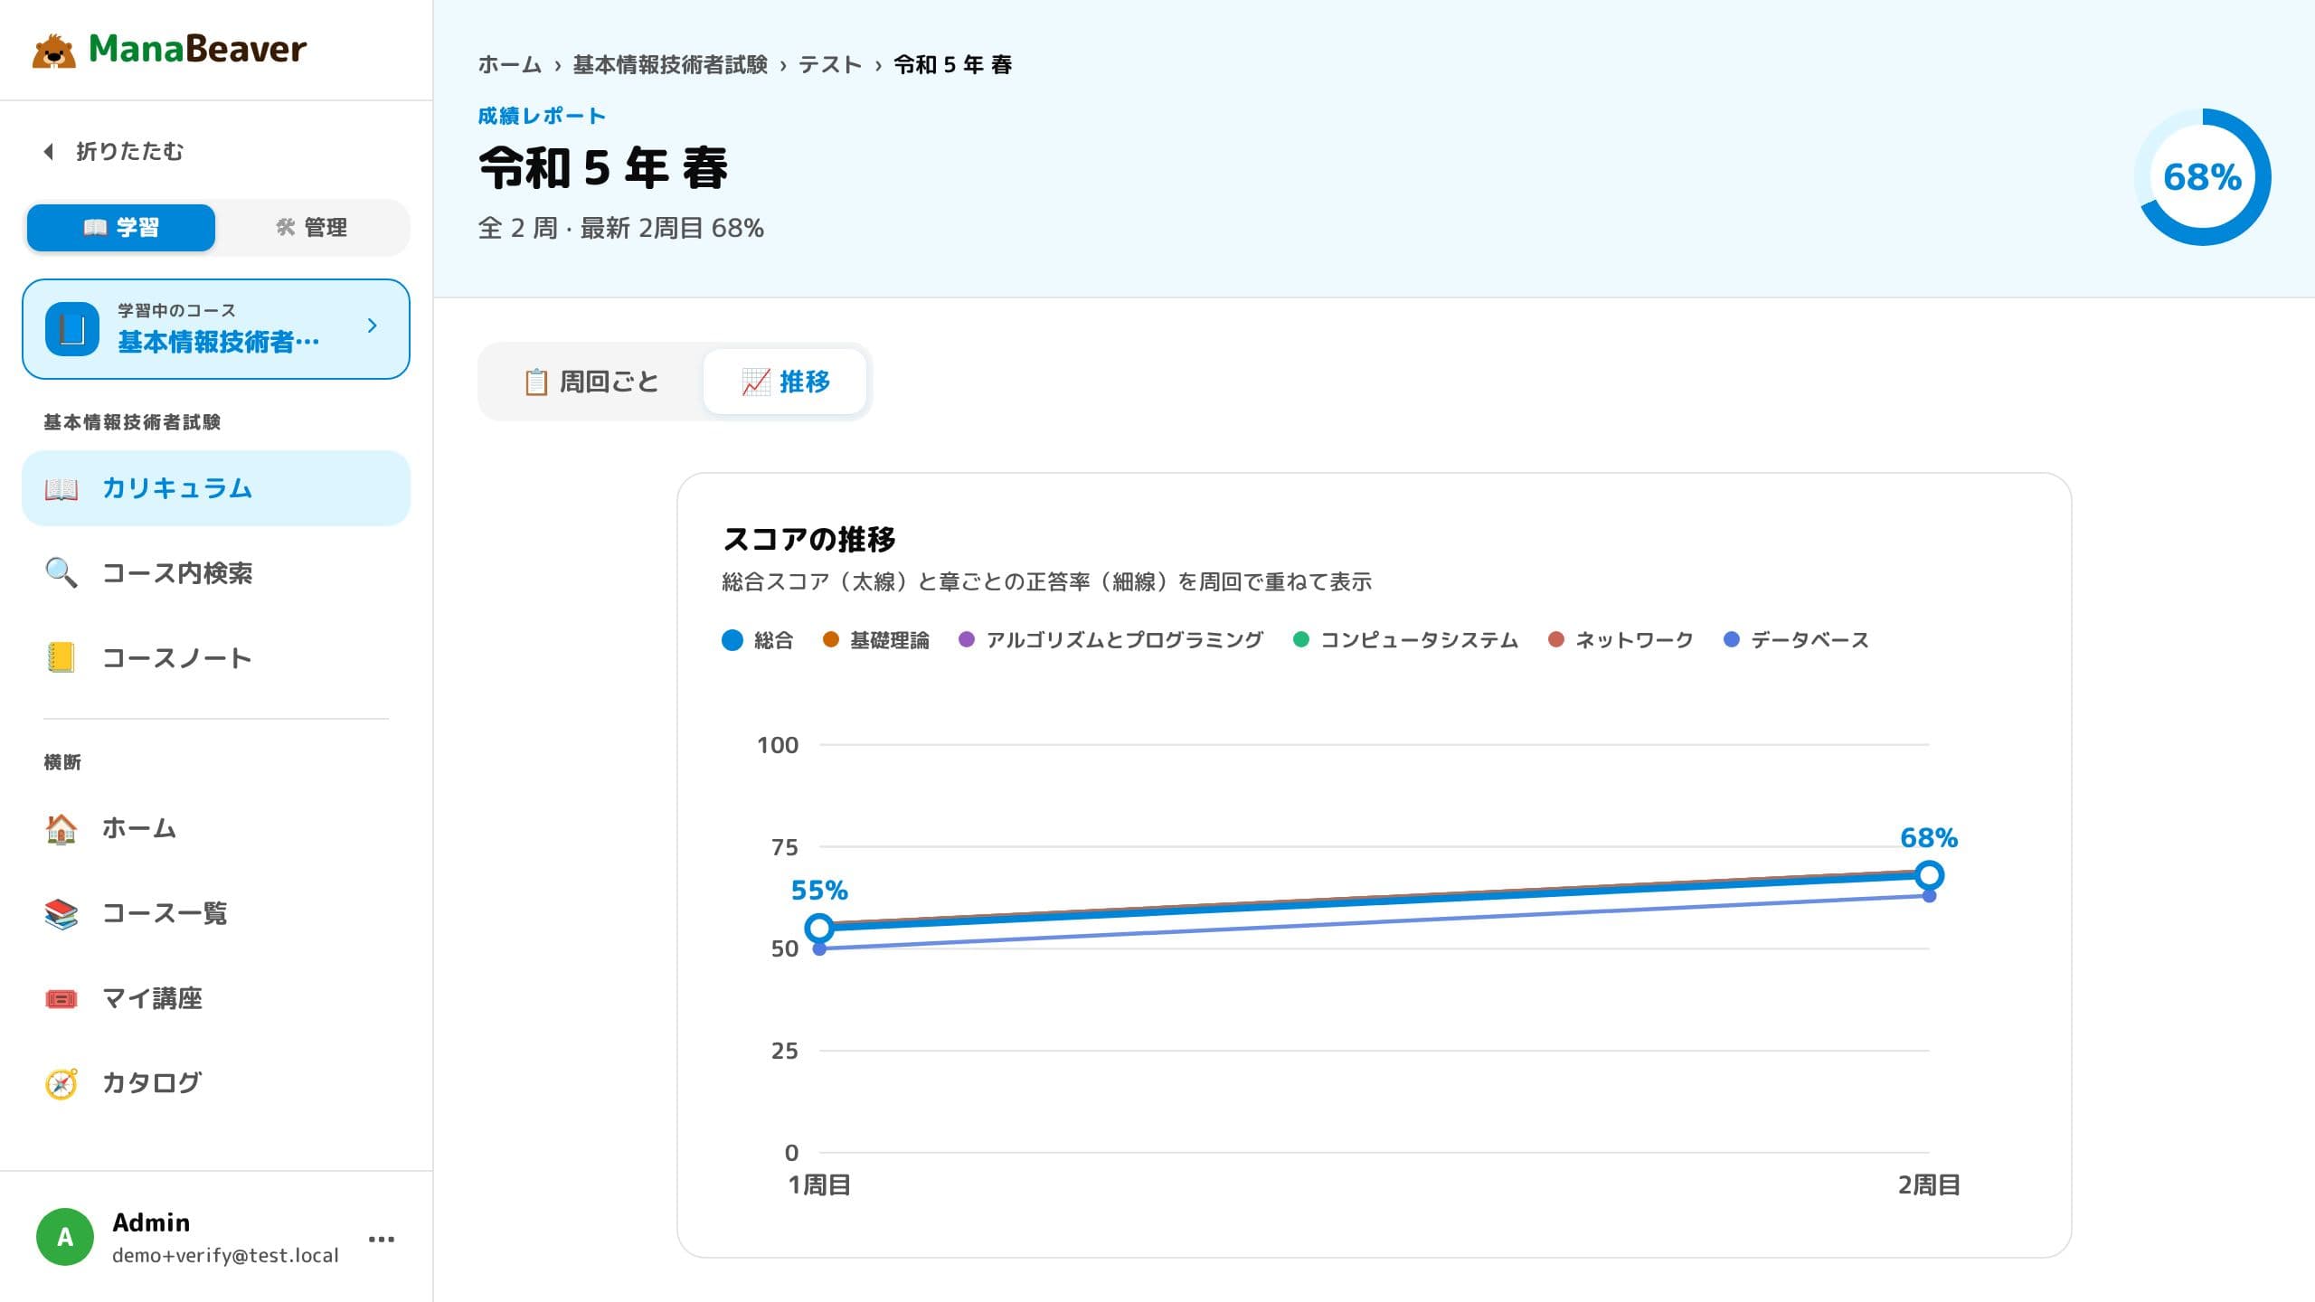2315x1302 pixels.
Task: Open the Admin account options menu
Action: [382, 1239]
